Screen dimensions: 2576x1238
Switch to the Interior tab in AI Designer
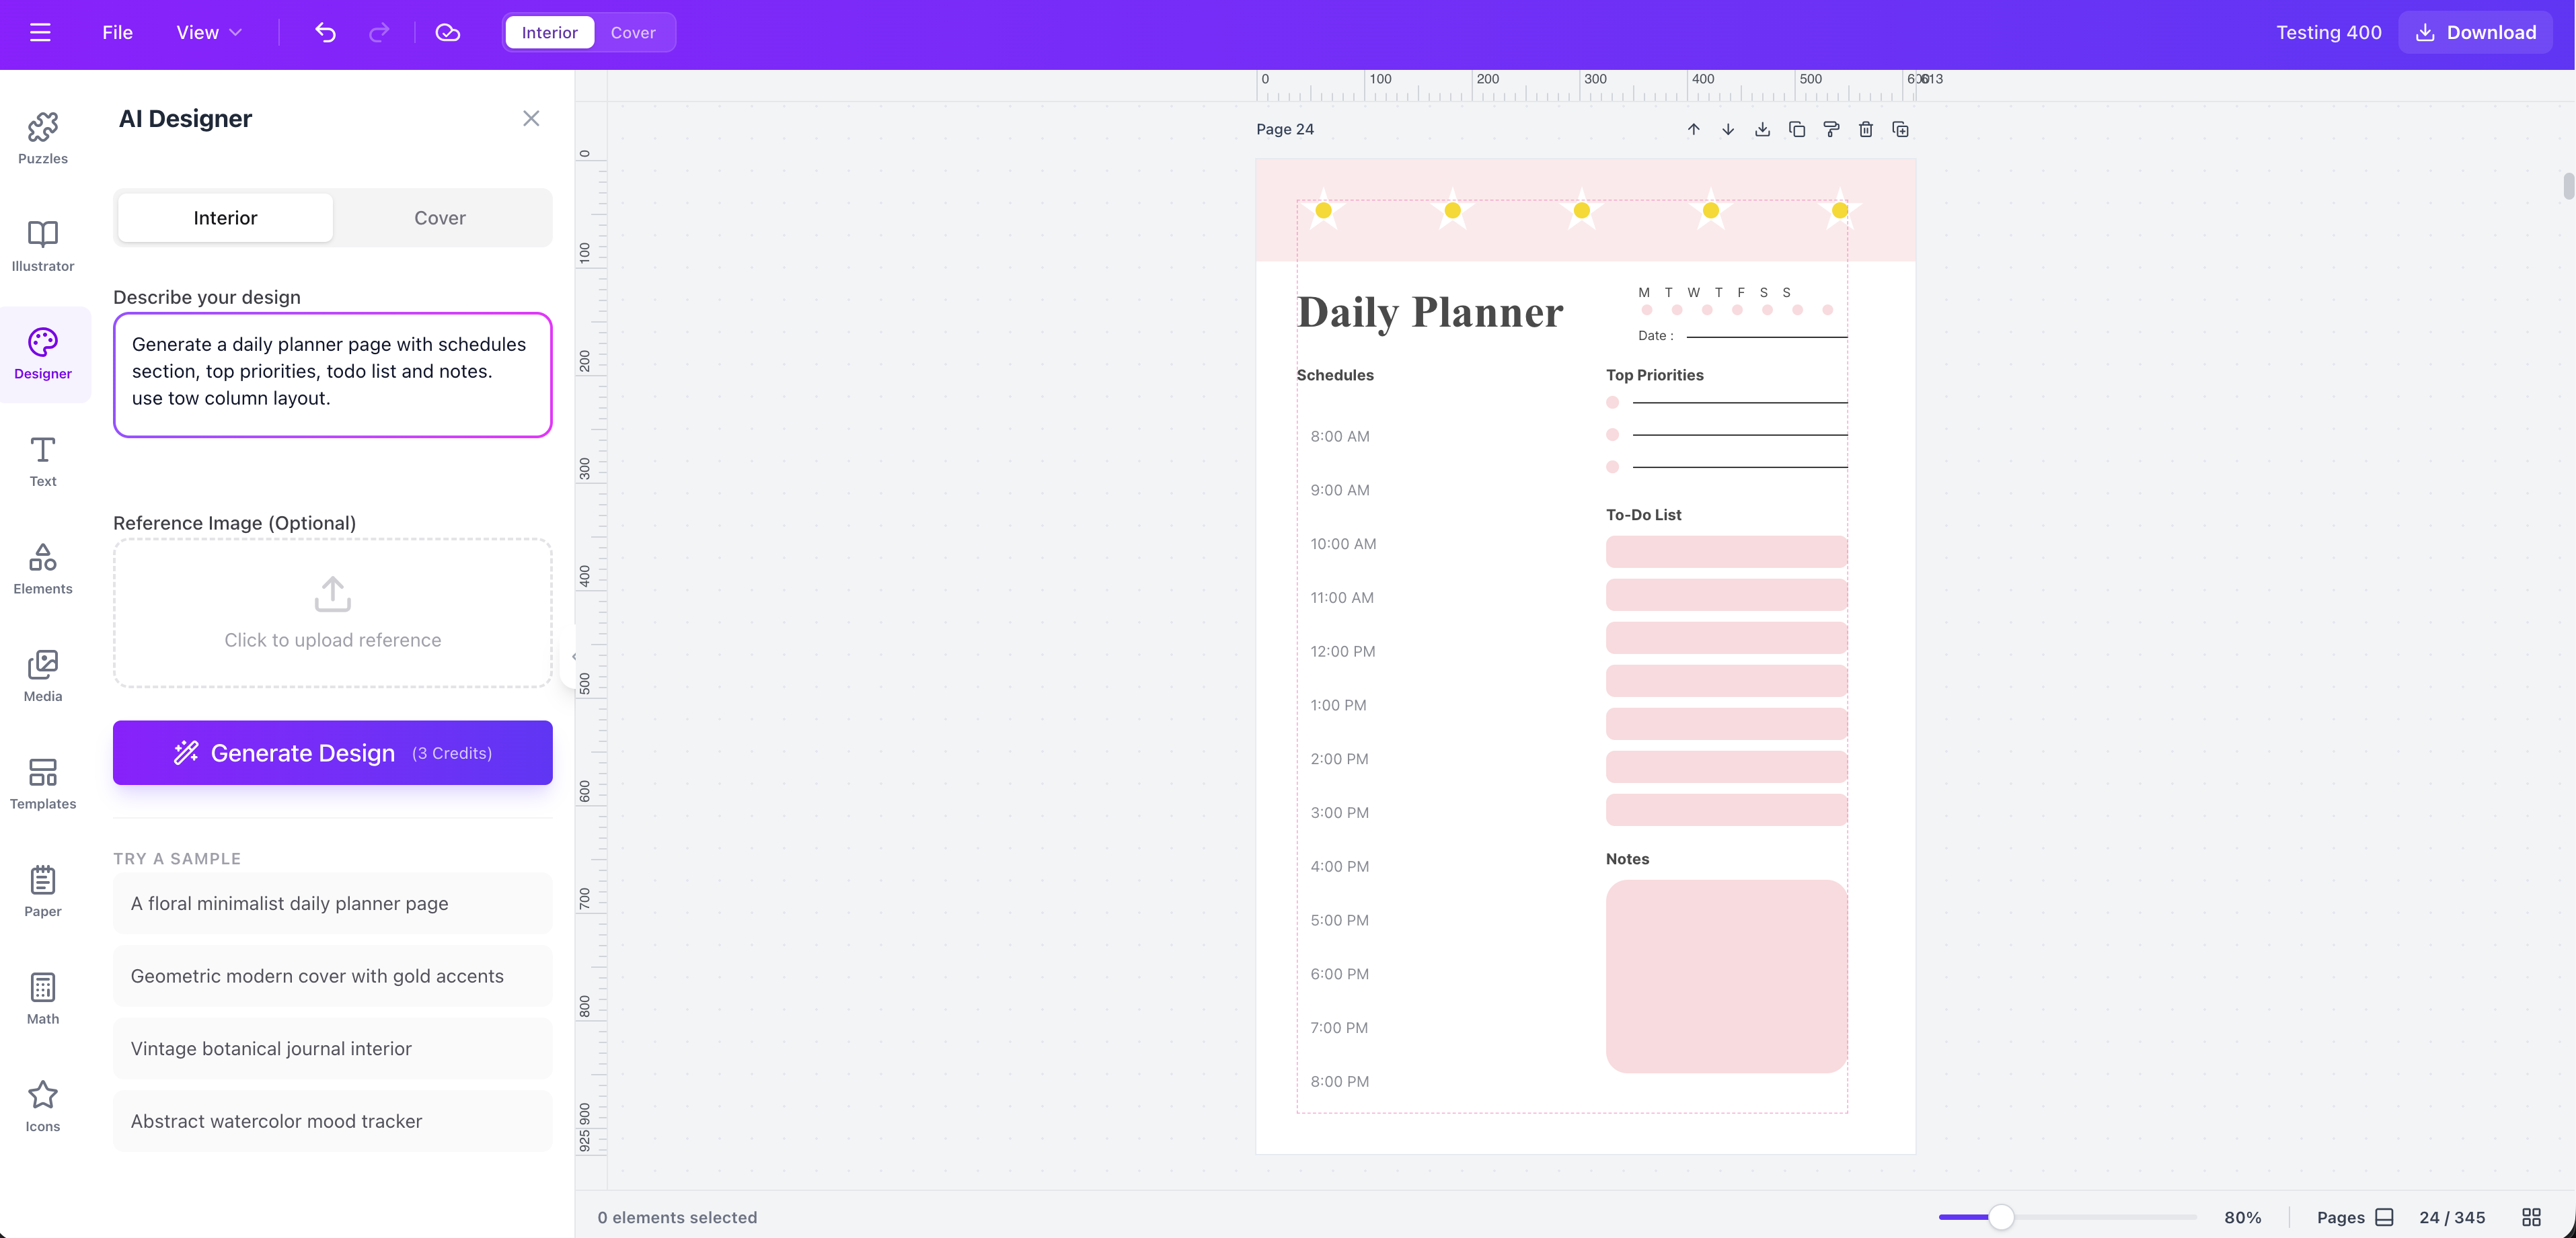(x=224, y=217)
